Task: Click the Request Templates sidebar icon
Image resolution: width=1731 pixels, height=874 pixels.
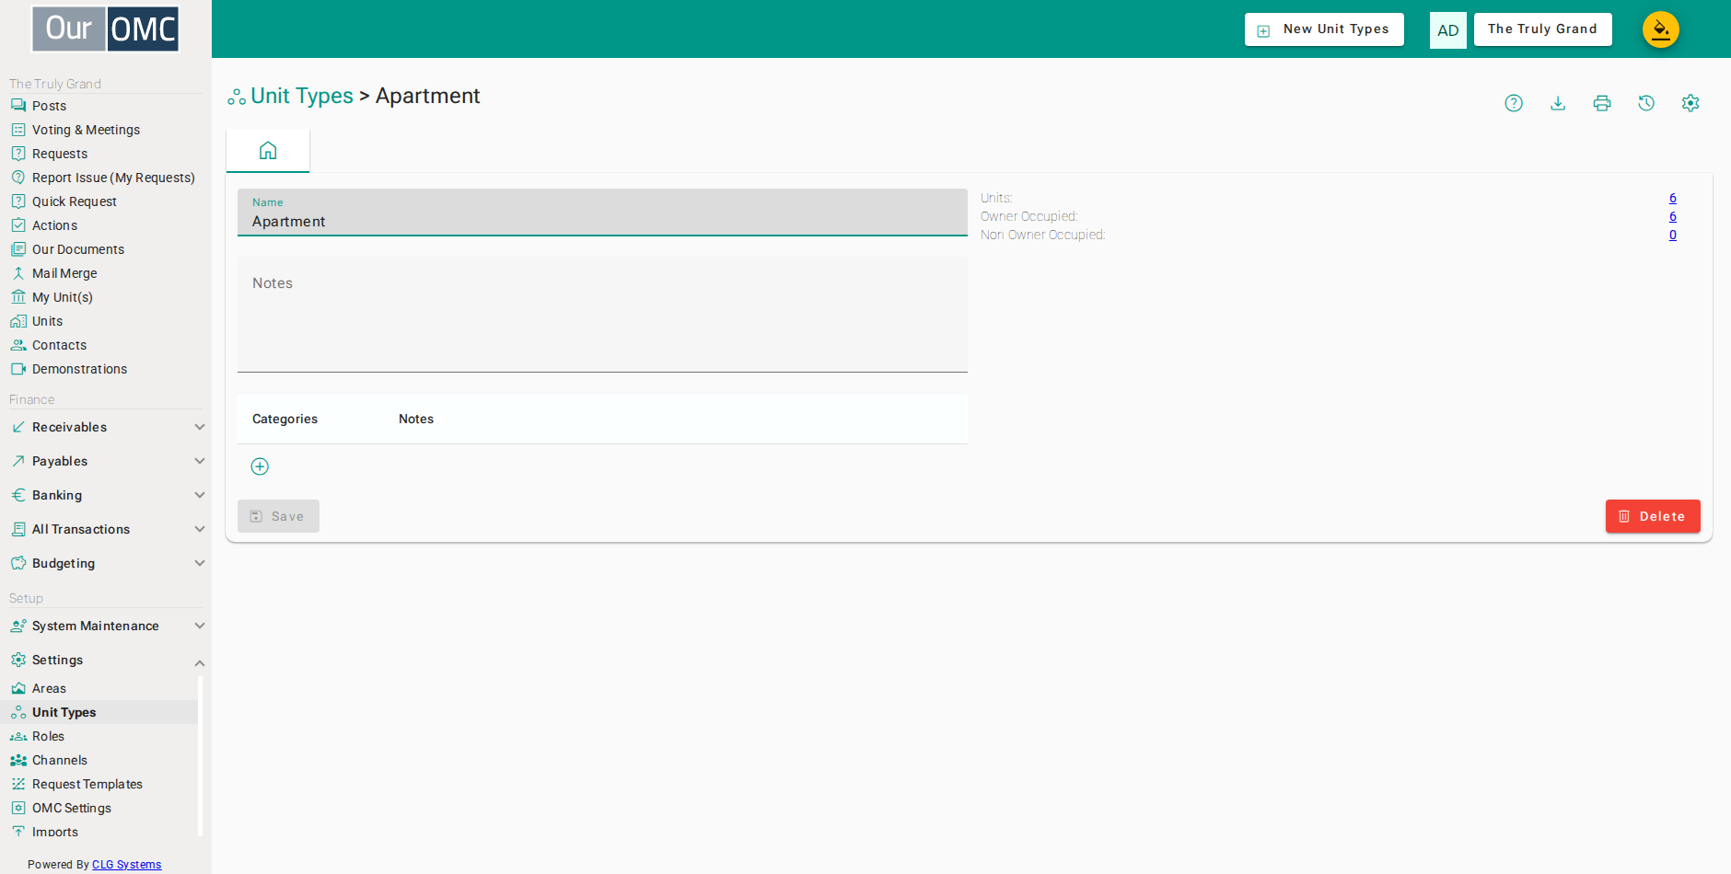Action: point(18,784)
